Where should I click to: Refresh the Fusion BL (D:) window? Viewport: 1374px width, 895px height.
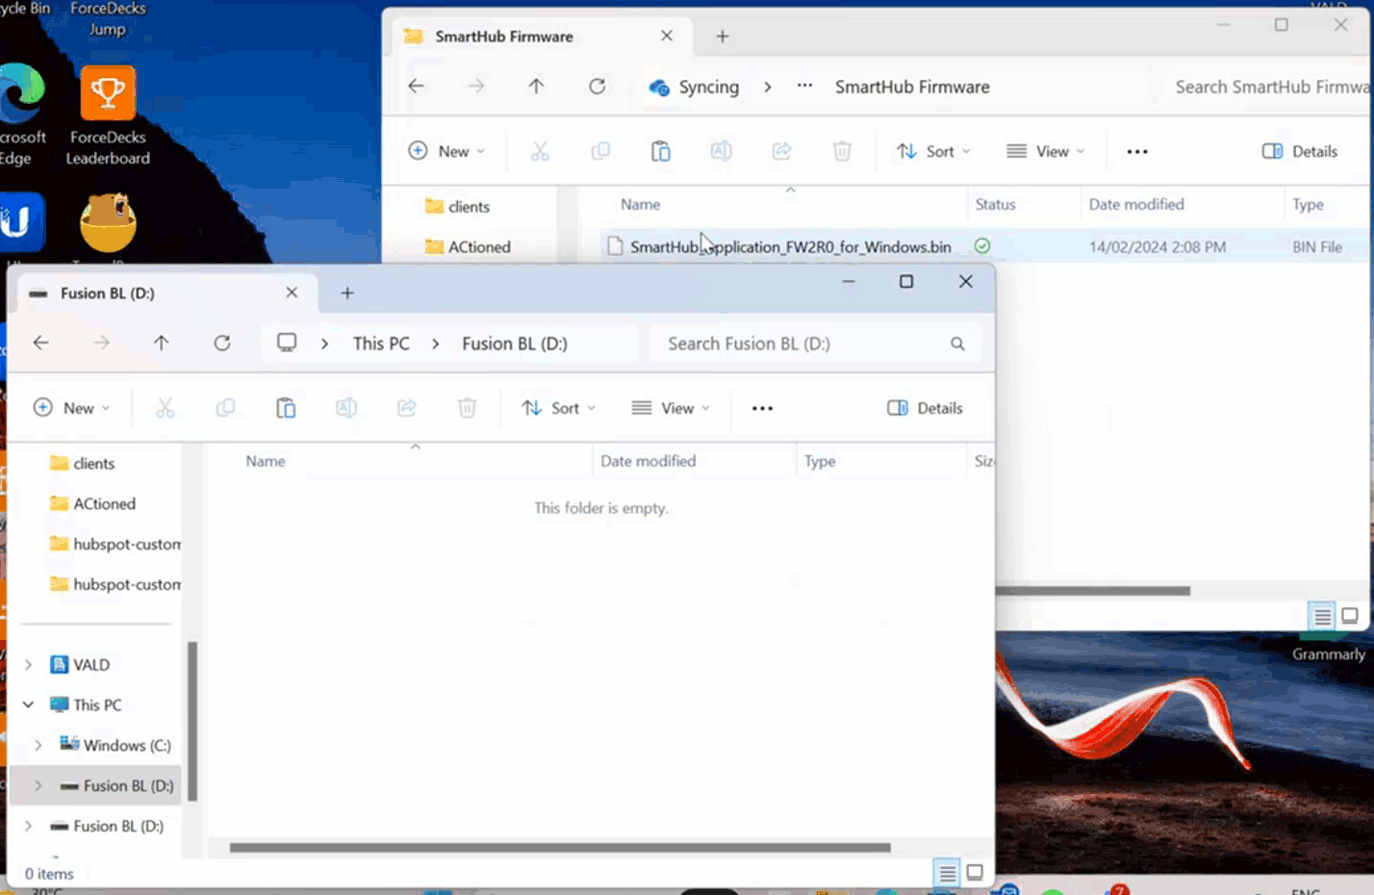(x=222, y=343)
